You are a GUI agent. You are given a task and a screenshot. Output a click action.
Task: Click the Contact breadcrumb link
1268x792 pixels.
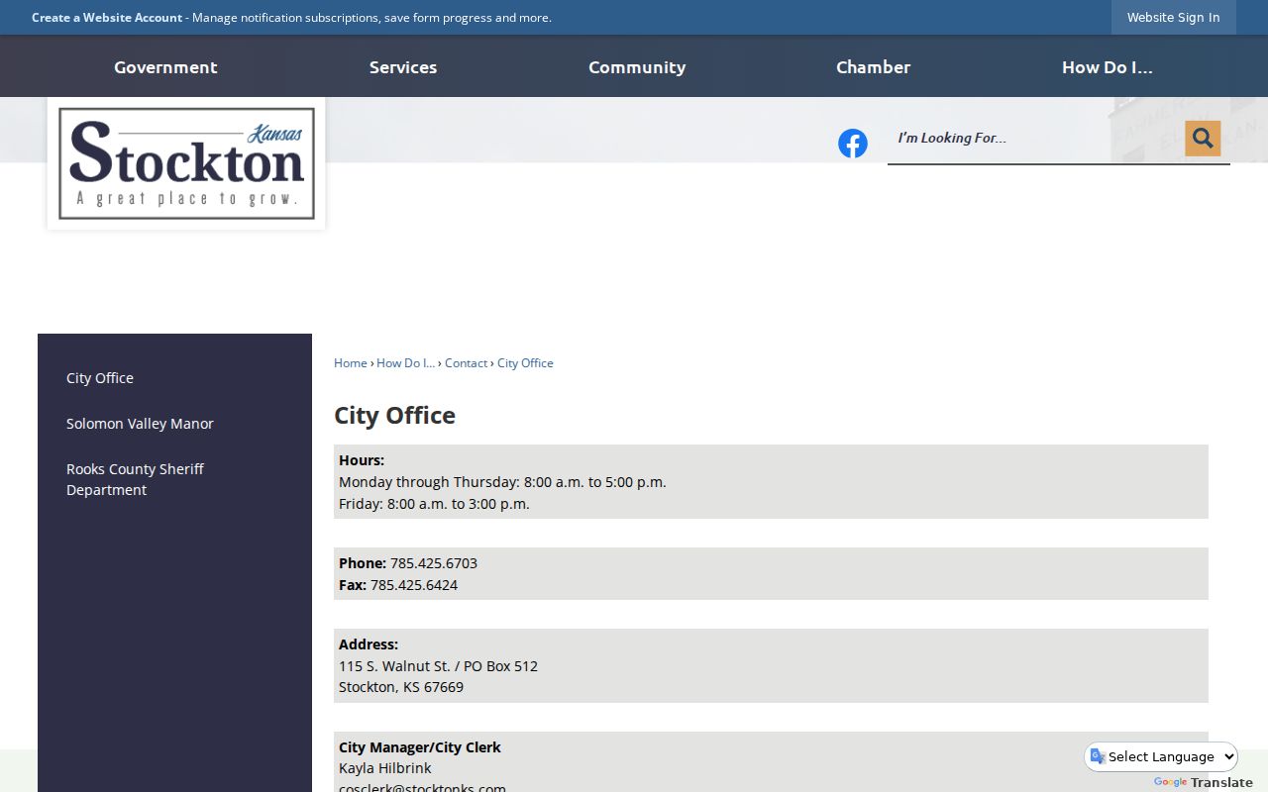(466, 363)
